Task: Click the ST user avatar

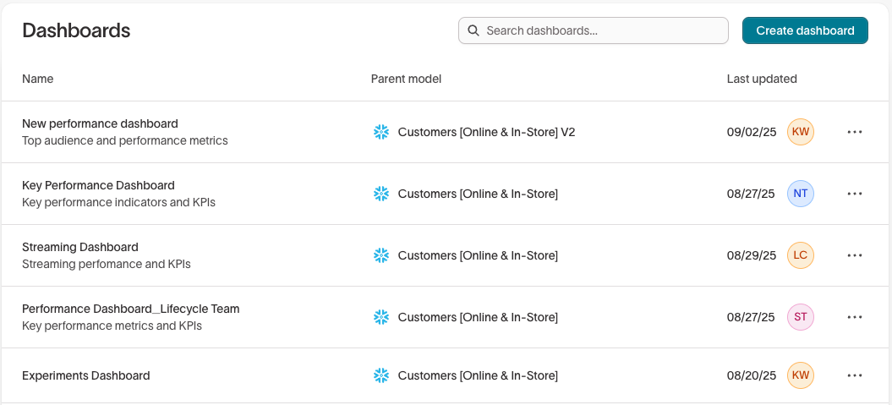Action: [800, 317]
